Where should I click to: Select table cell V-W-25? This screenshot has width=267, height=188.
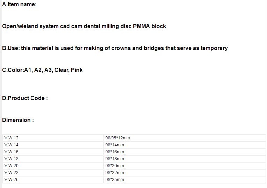pyautogui.click(x=53, y=180)
